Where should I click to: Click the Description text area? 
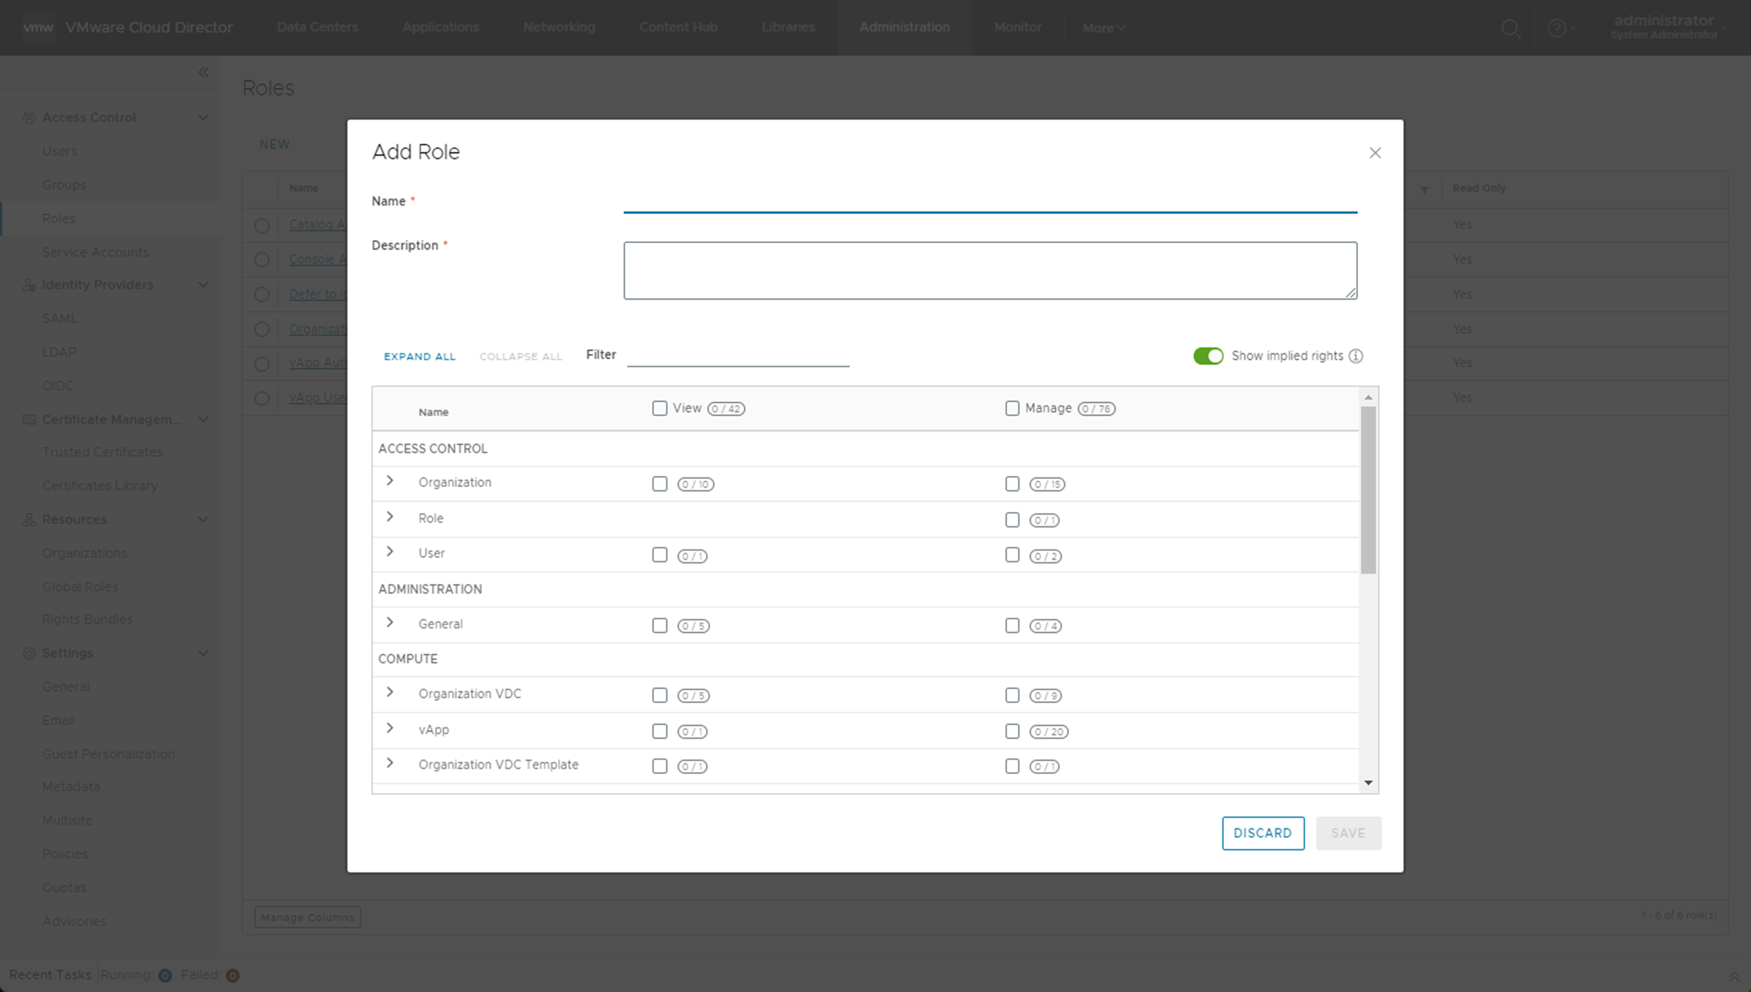click(x=990, y=270)
